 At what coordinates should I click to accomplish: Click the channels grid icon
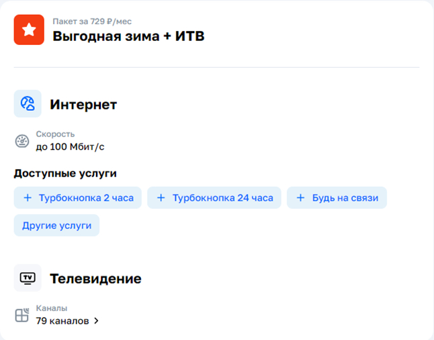click(22, 315)
